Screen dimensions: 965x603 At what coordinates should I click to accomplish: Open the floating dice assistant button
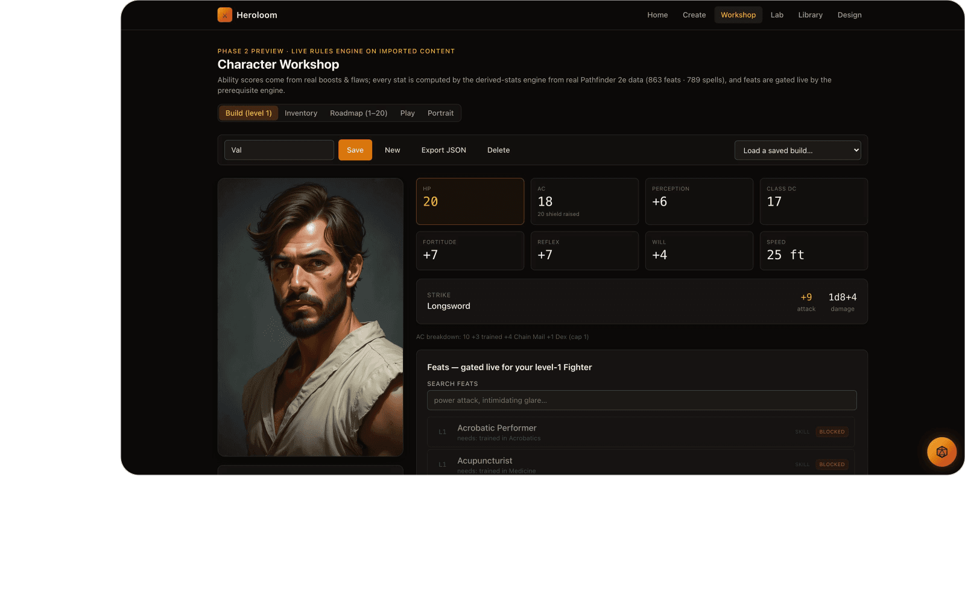941,452
